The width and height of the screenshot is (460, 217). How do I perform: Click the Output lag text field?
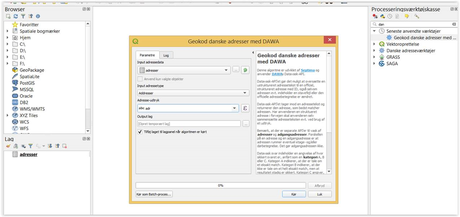point(189,124)
